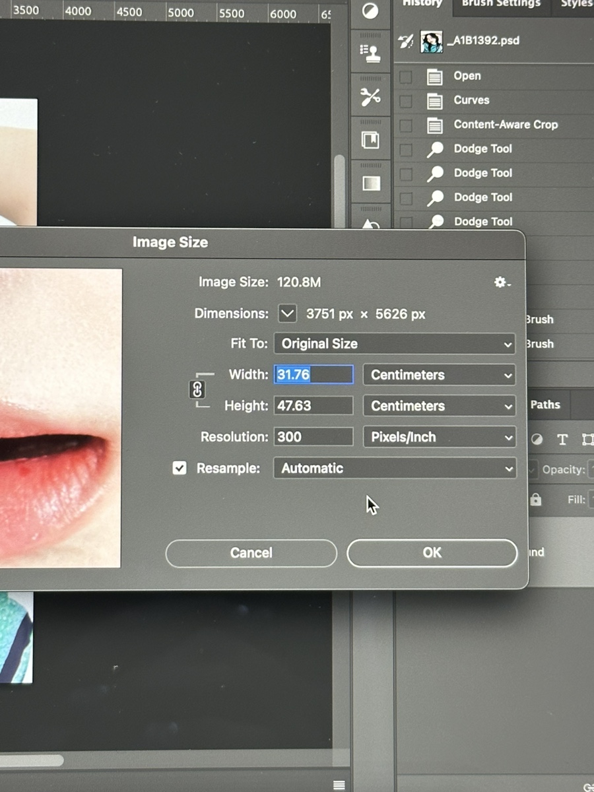This screenshot has width=594, height=792.
Task: Switch to the Styles tab
Action: [576, 4]
